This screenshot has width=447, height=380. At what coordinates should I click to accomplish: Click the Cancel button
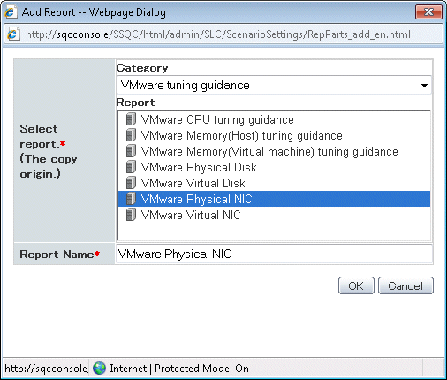[405, 285]
